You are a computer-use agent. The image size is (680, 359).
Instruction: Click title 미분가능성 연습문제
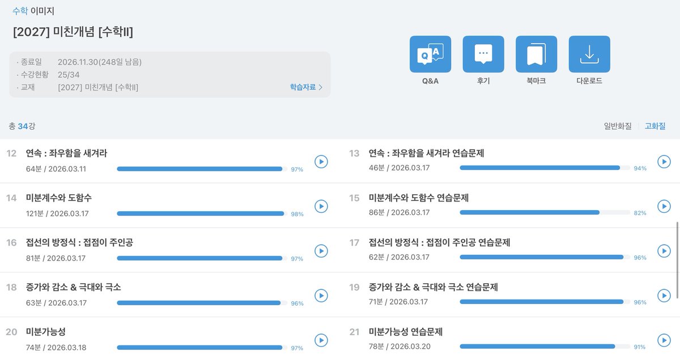click(406, 332)
